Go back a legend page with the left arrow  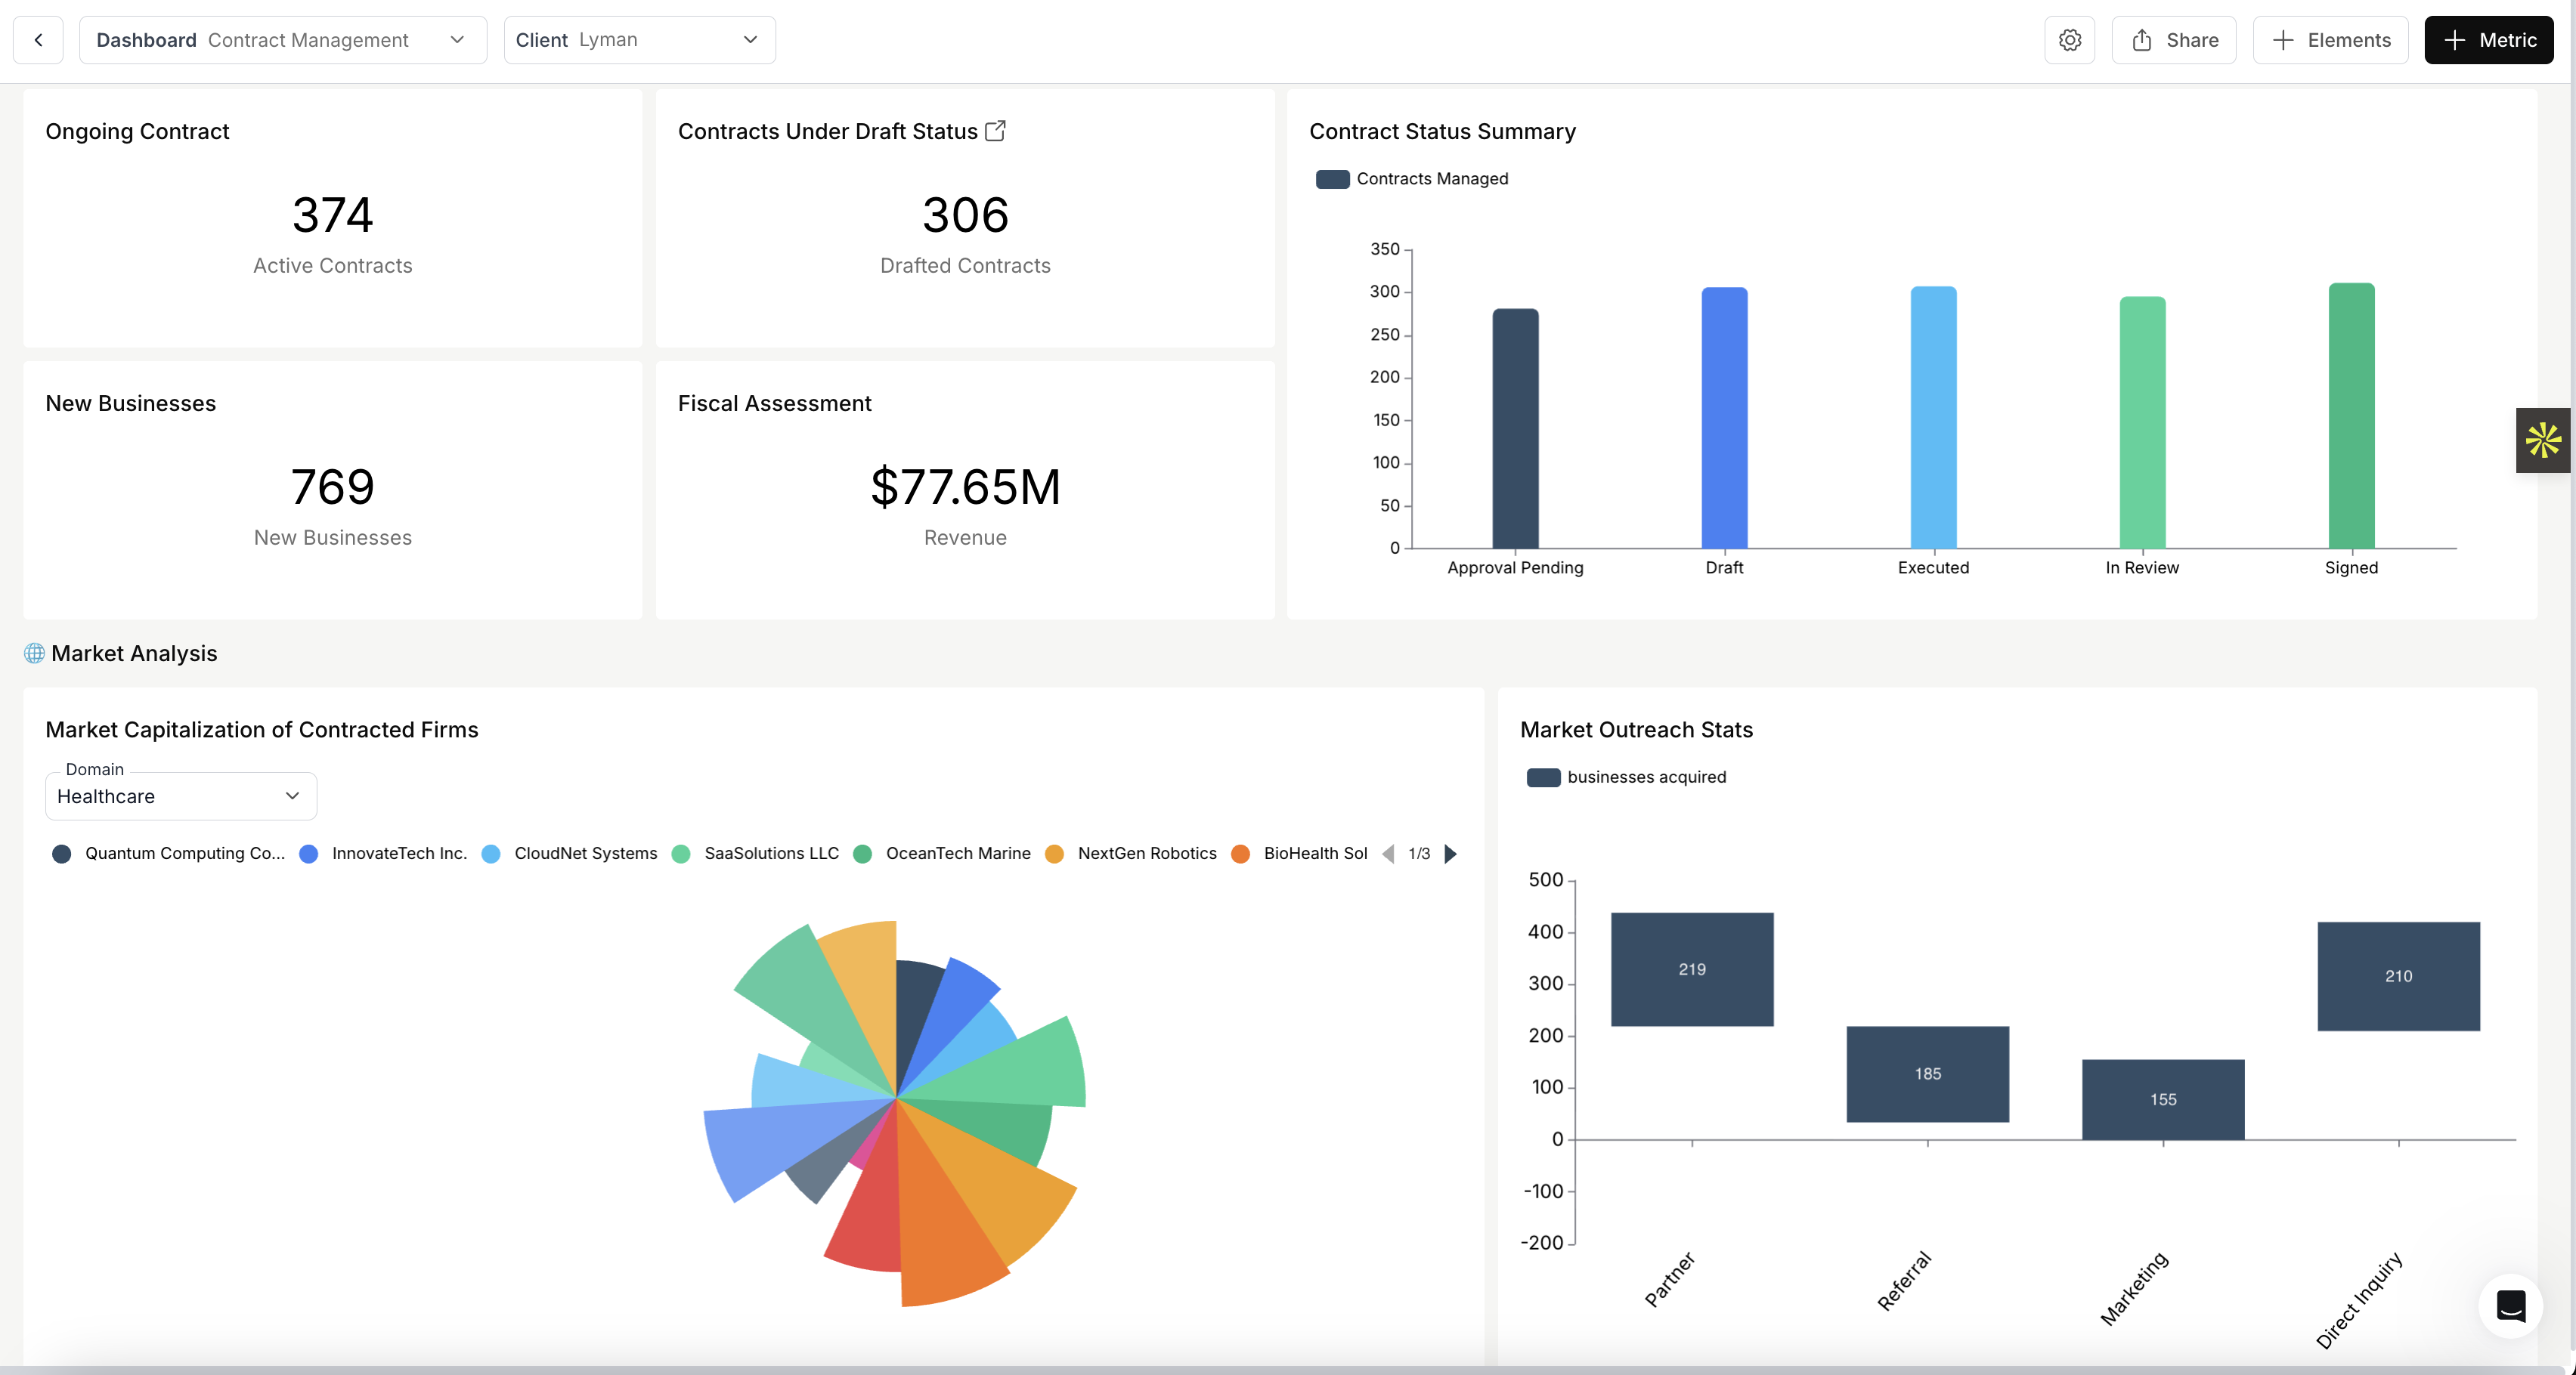point(1389,854)
